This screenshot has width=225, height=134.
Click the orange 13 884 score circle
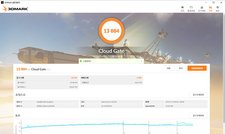111,31
